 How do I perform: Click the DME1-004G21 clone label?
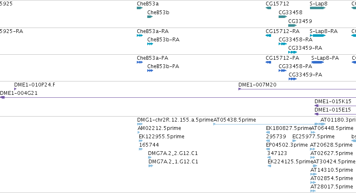click(19, 93)
